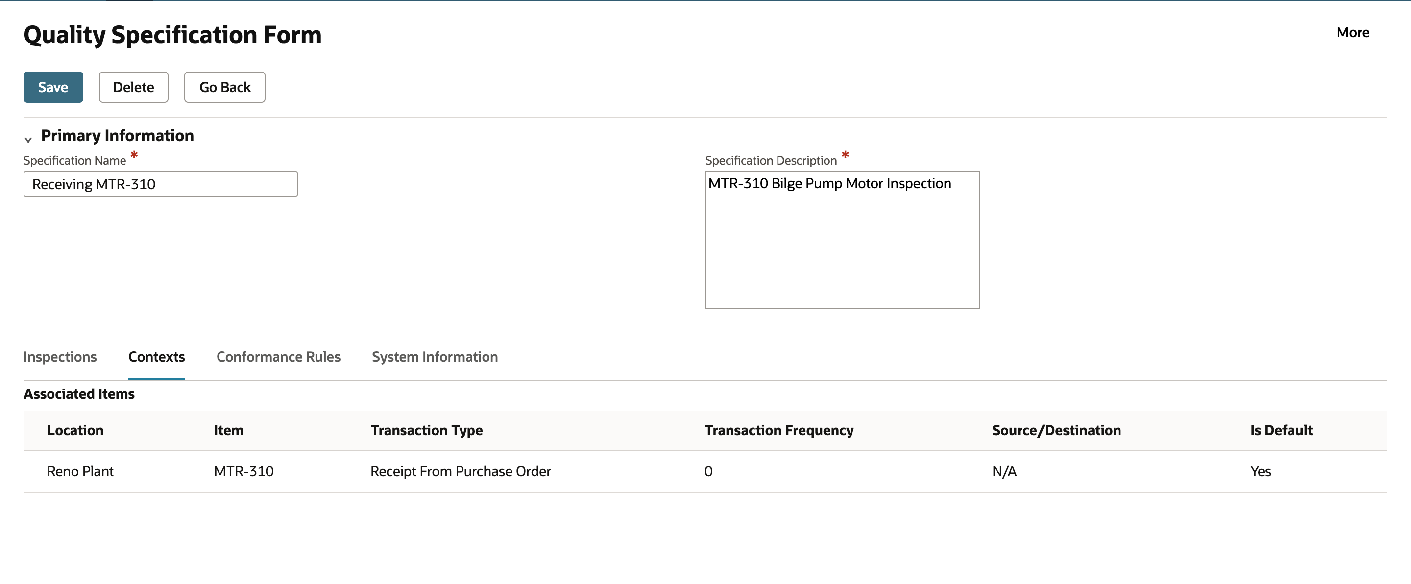Screen dimensions: 1411x584
Task: Open the Conformance Rules tab
Action: point(278,357)
